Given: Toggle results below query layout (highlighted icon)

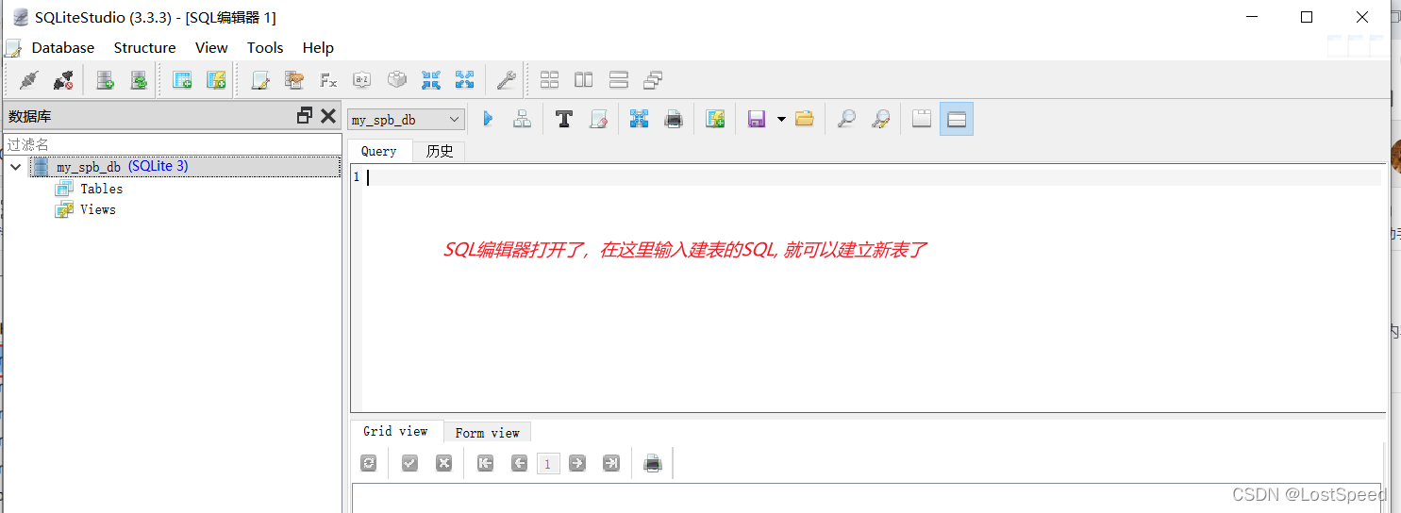Looking at the screenshot, I should coord(957,119).
